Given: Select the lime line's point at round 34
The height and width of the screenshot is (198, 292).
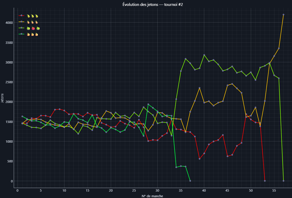Looking at the screenshot, I should click(176, 99).
